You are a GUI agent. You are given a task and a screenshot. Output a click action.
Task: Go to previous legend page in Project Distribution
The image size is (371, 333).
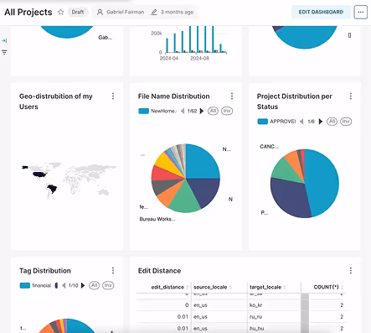point(301,122)
